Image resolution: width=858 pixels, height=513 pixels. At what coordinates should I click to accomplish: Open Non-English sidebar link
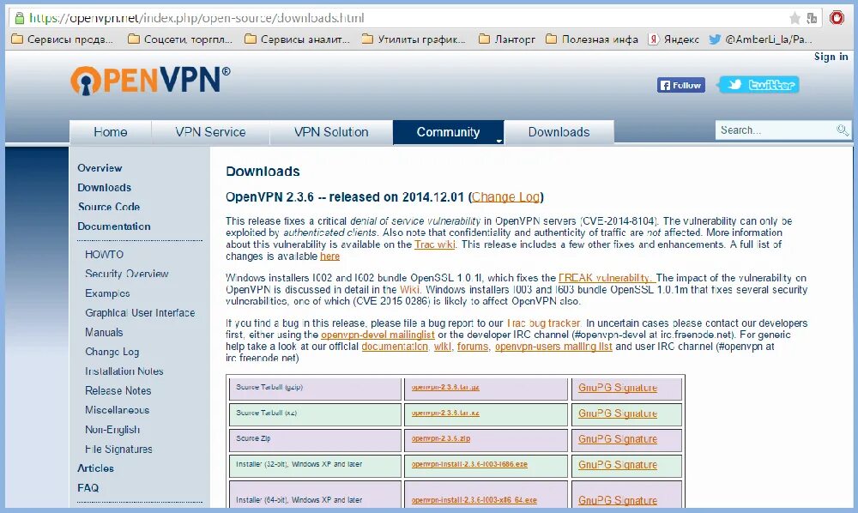coord(112,429)
